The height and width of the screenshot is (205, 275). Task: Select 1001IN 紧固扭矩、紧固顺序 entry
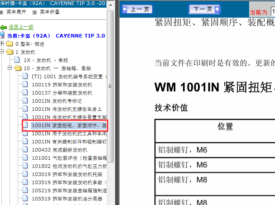(69, 125)
